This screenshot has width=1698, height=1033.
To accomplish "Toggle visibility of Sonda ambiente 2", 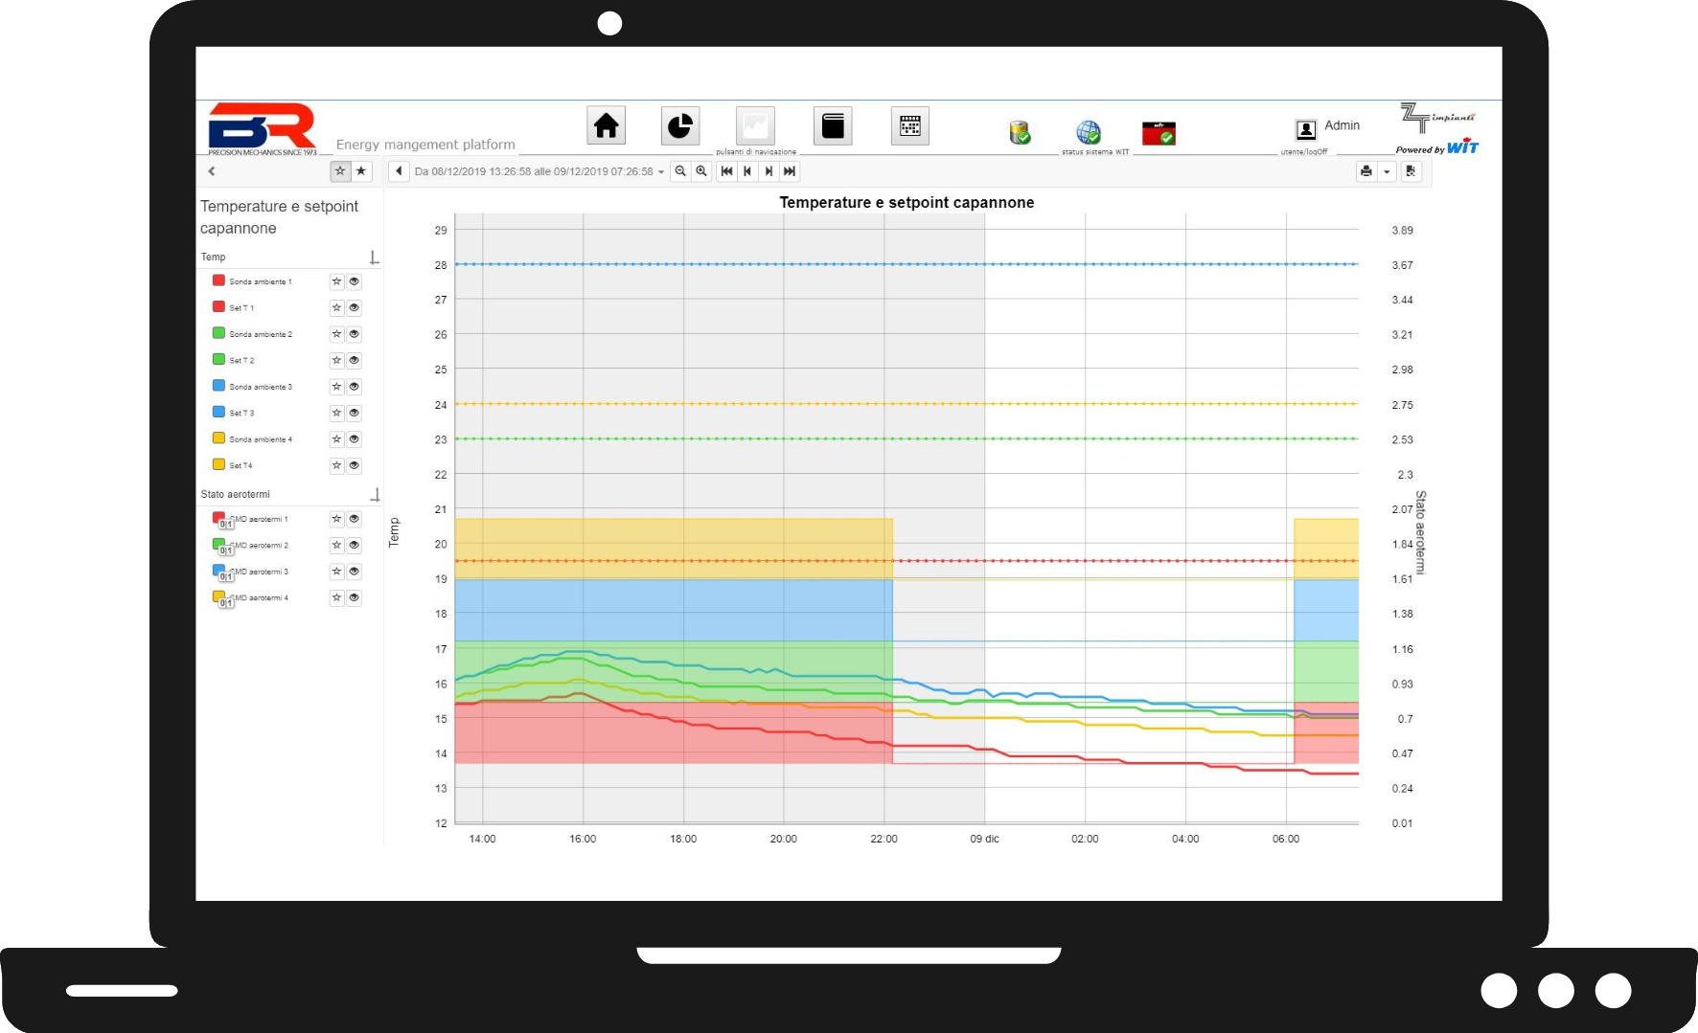I will pyautogui.click(x=355, y=334).
